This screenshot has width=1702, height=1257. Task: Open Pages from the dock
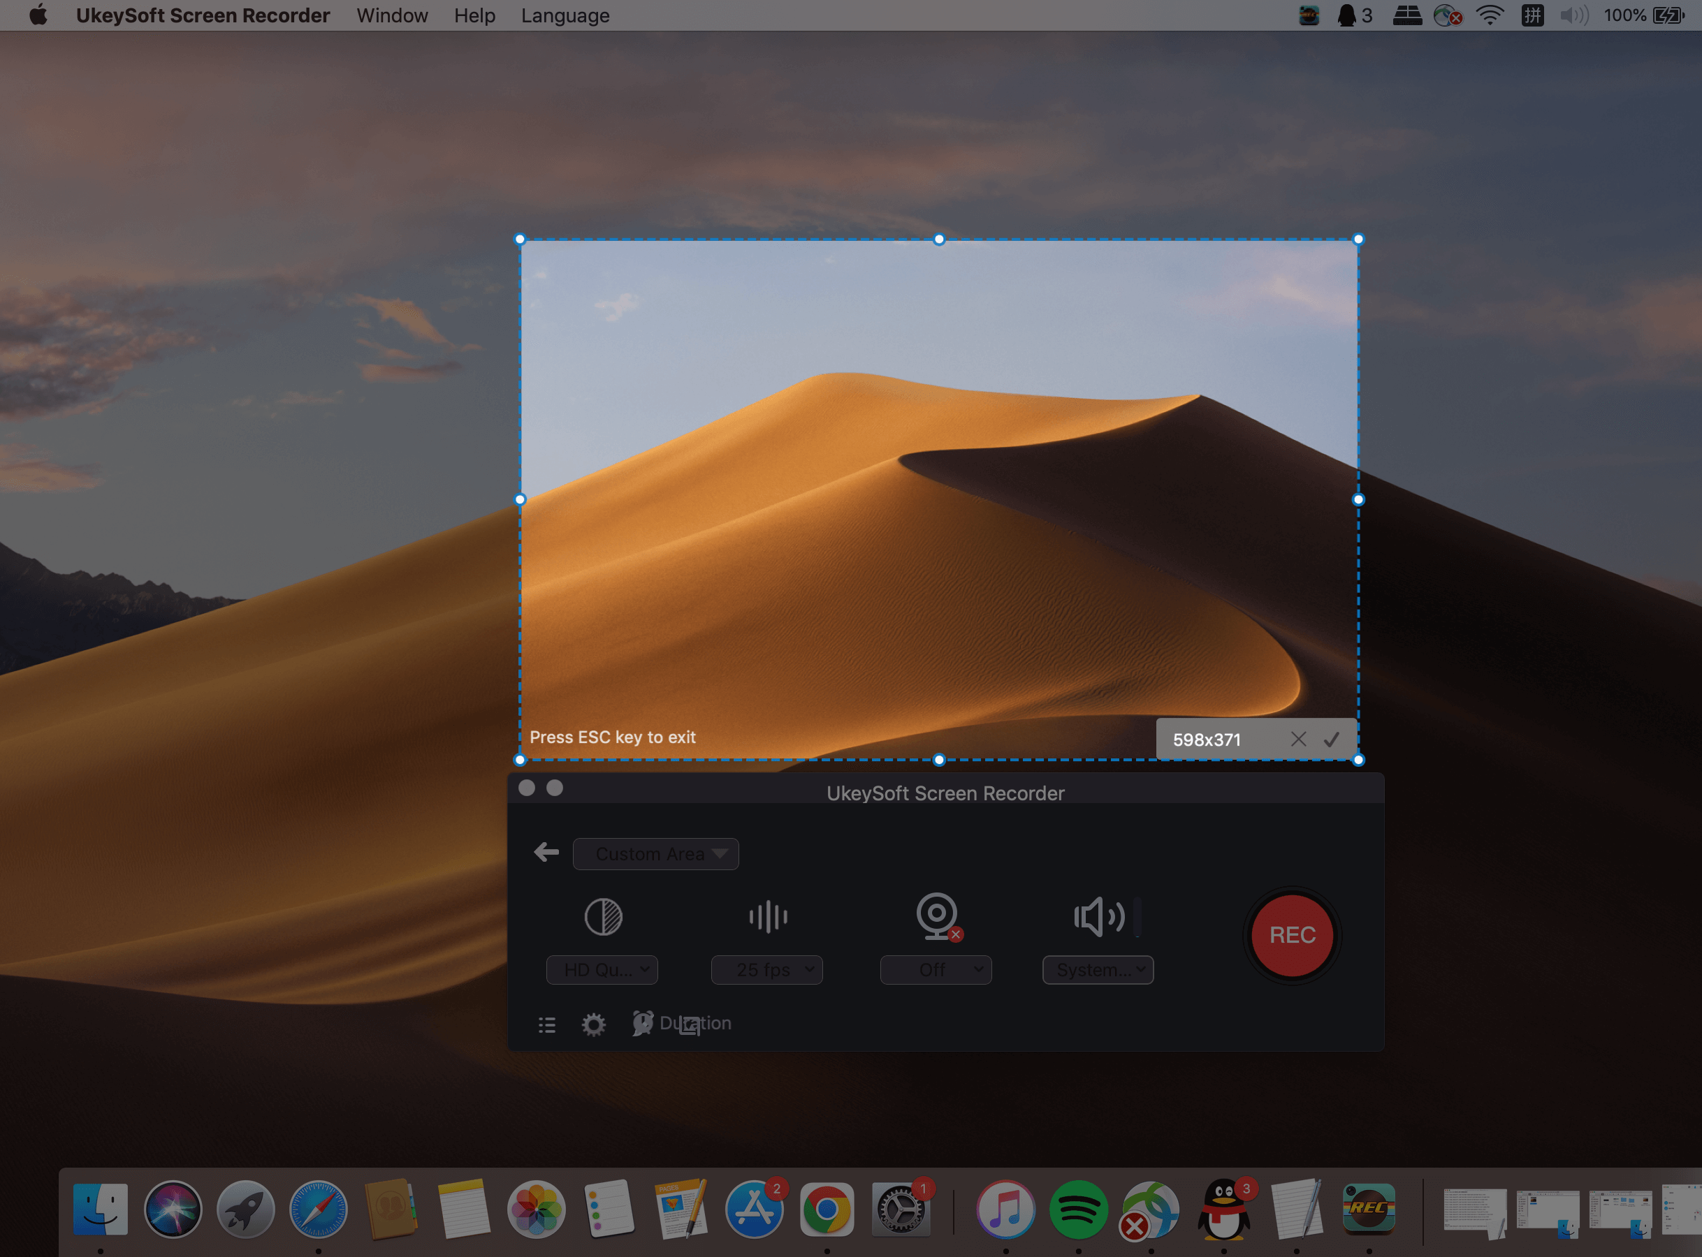(x=681, y=1209)
